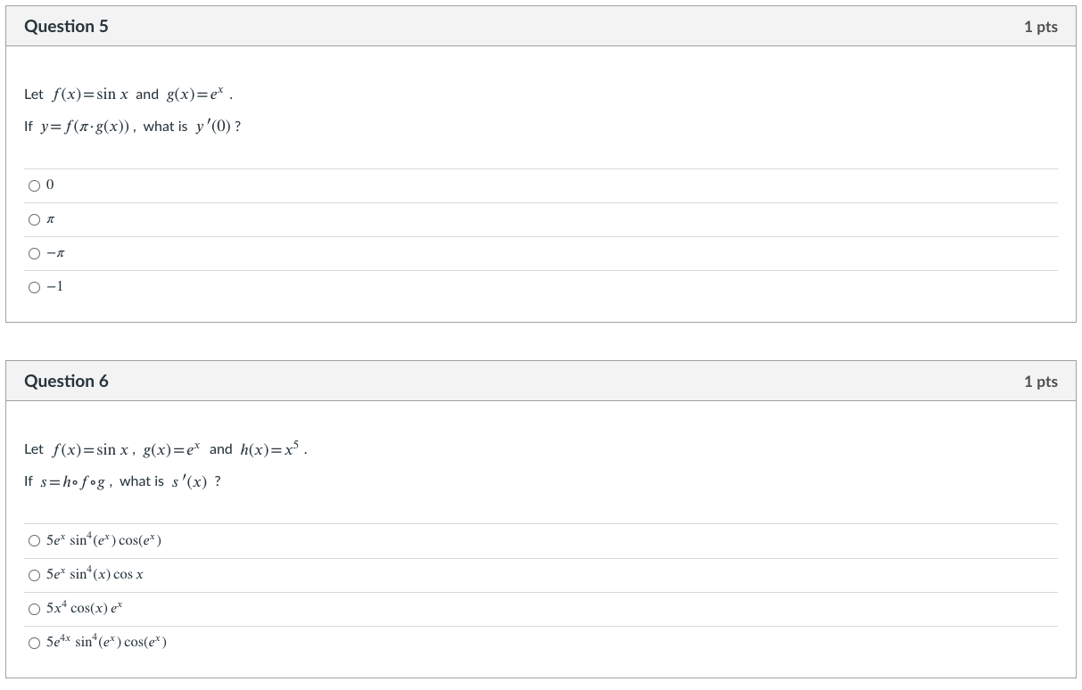
Task: Select answer "0" in Question 5
Action: 34,185
